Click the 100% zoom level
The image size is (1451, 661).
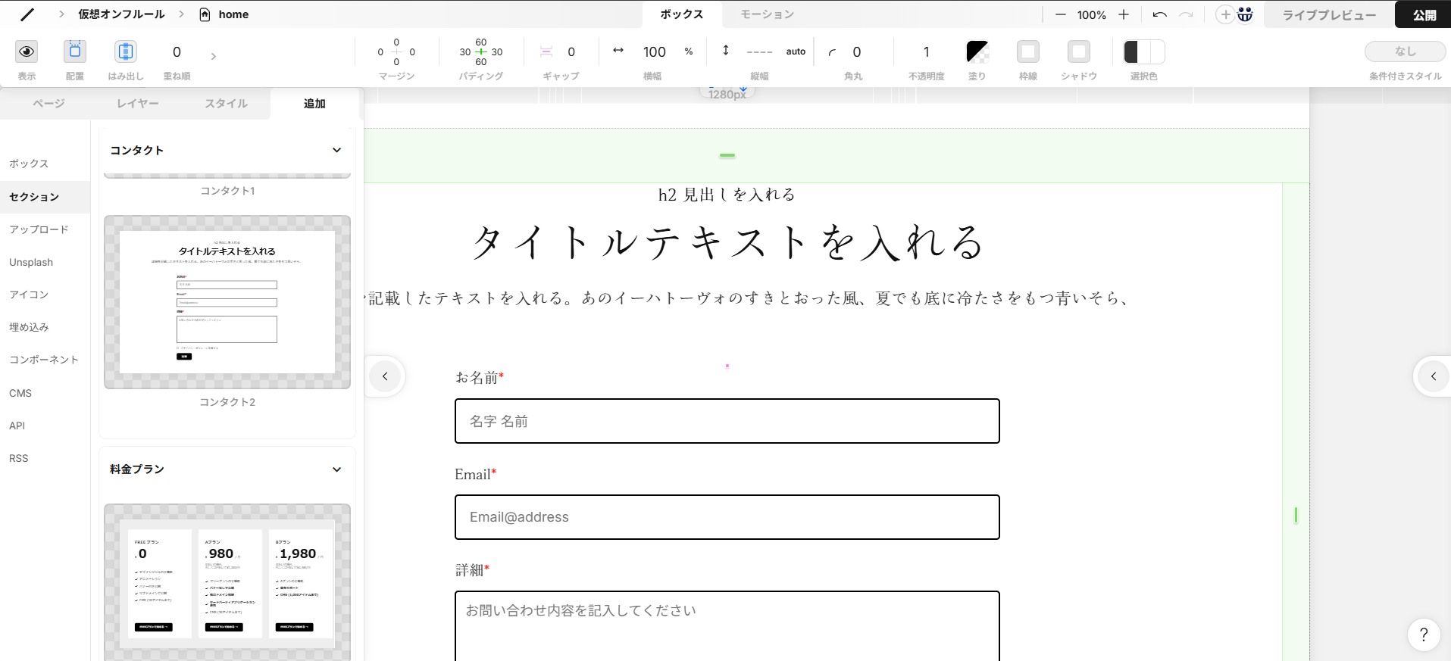pyautogui.click(x=1092, y=14)
